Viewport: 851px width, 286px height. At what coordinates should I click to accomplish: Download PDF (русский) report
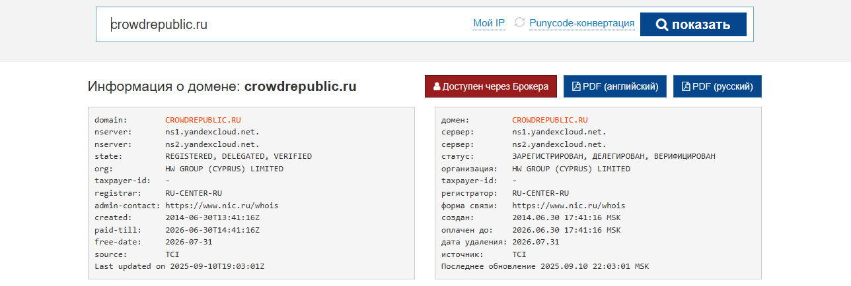click(x=718, y=86)
